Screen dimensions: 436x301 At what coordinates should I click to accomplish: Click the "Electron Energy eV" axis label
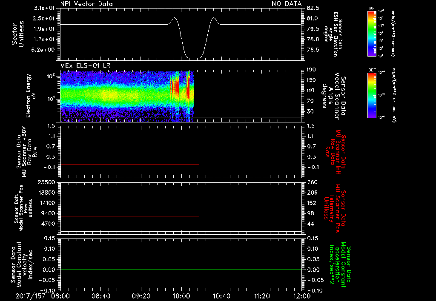[x=31, y=96]
